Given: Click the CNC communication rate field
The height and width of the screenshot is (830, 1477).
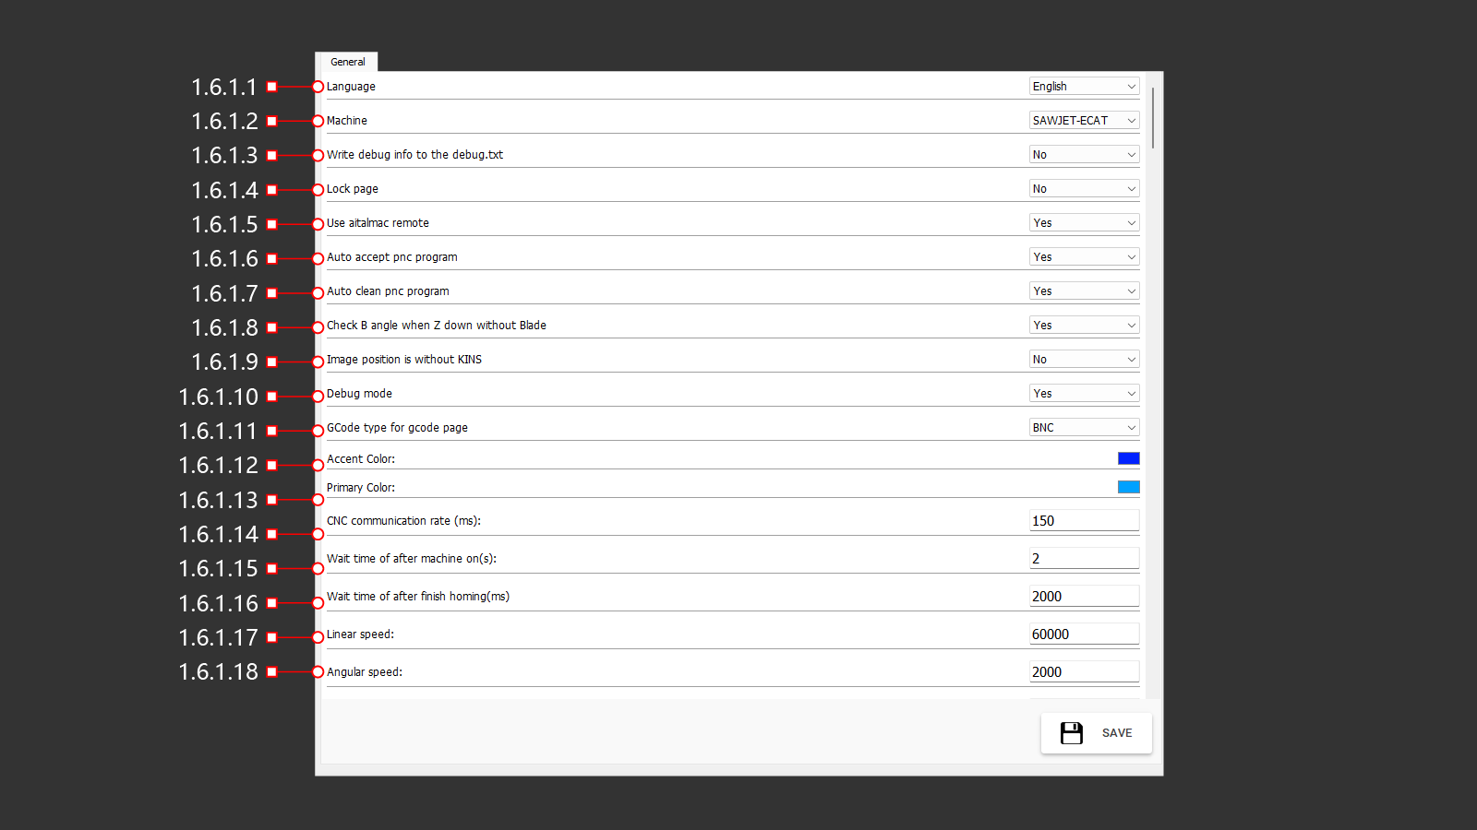Looking at the screenshot, I should tap(1084, 521).
